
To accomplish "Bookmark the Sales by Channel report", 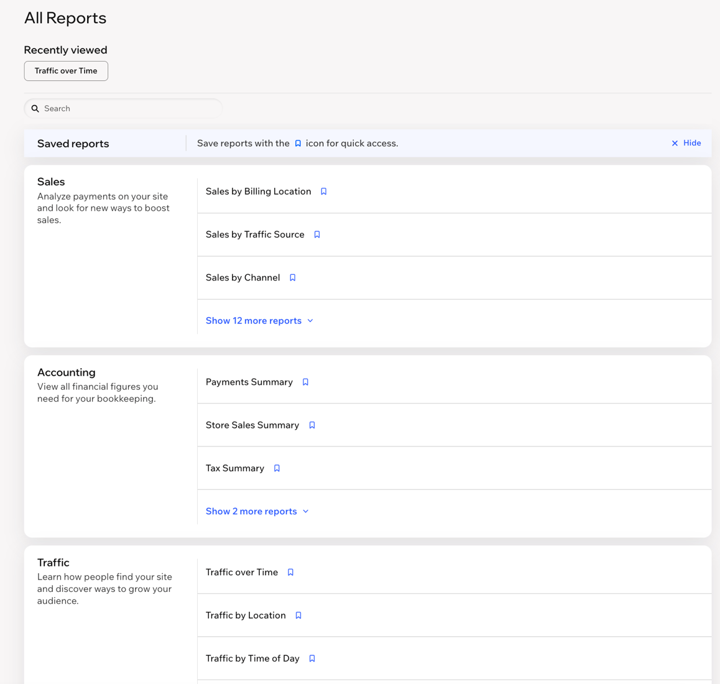I will point(292,278).
